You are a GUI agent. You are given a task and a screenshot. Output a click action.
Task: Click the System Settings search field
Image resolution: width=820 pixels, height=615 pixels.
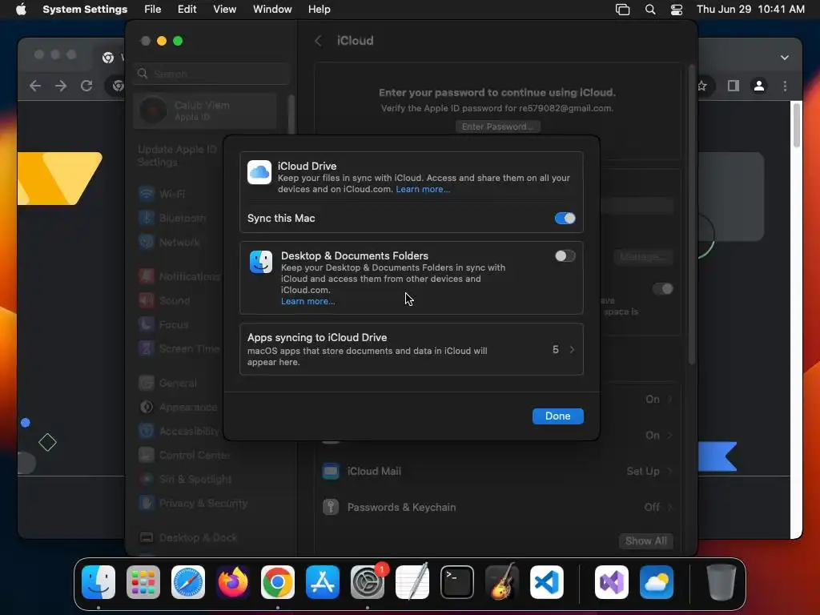[x=211, y=74]
